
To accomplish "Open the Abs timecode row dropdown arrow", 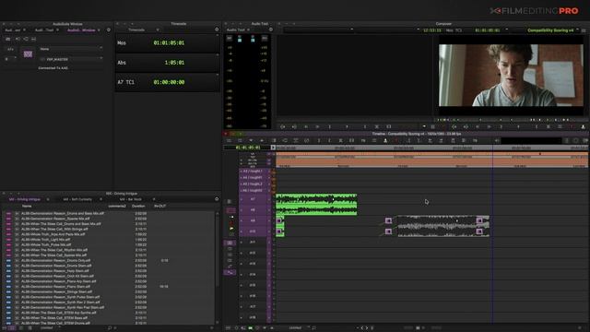I will 217,55.
